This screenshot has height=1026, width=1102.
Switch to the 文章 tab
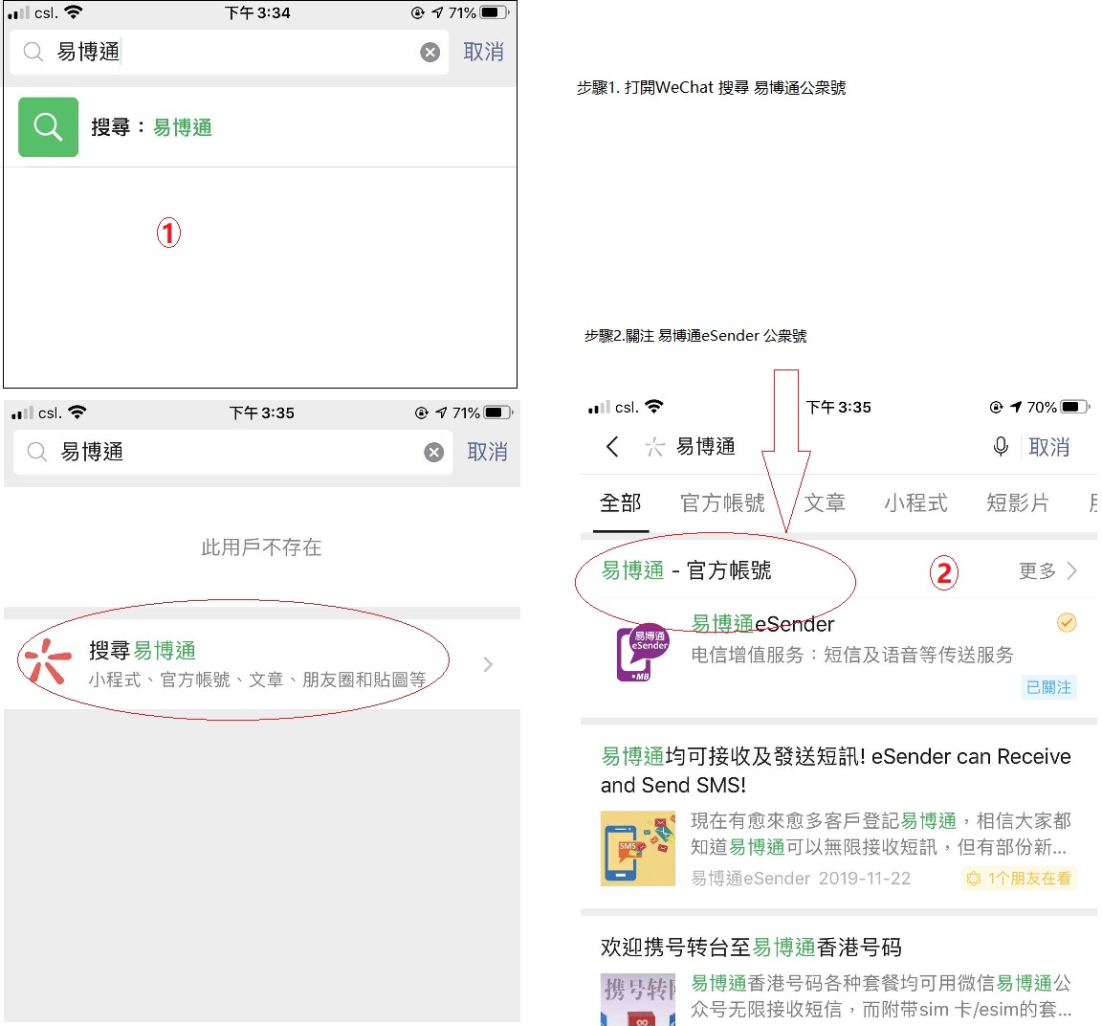[x=825, y=503]
